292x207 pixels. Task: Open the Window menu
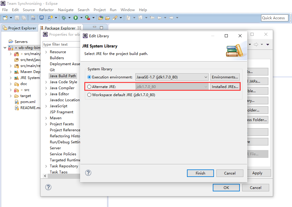click(128, 10)
